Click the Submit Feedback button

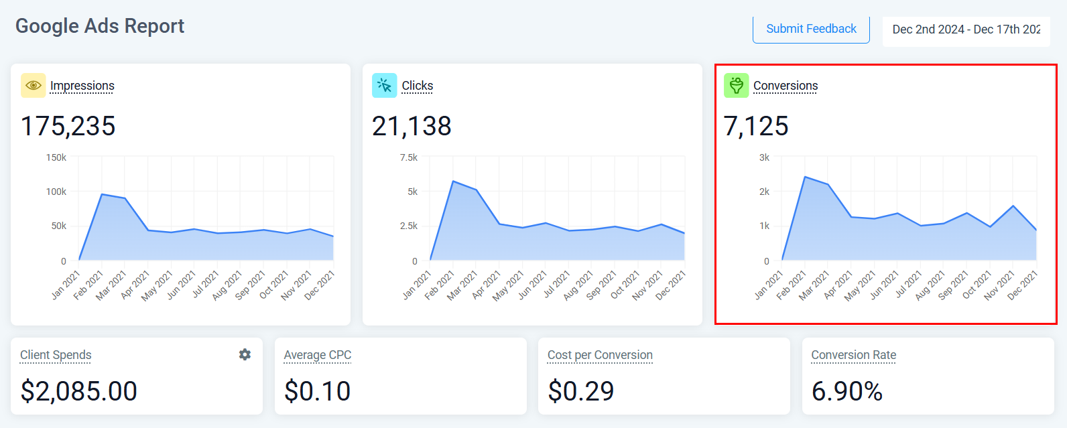coord(811,29)
